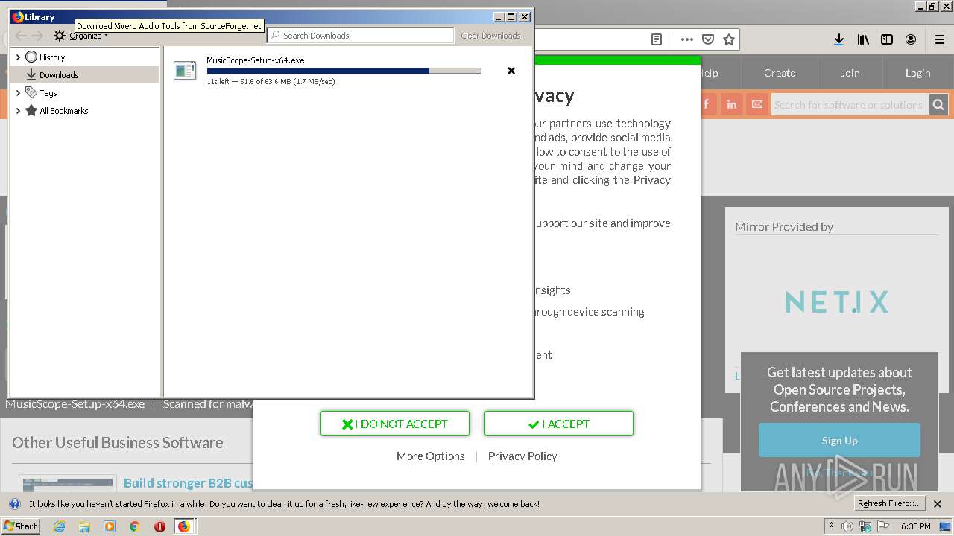Open Firefox downloads arrow in toolbar
Viewport: 954px width, 536px height.
pyautogui.click(x=838, y=39)
